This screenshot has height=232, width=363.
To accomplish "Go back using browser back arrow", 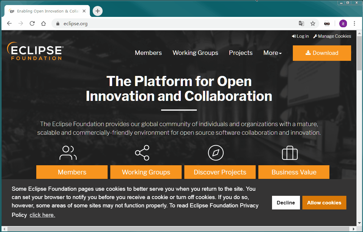I will [9, 23].
